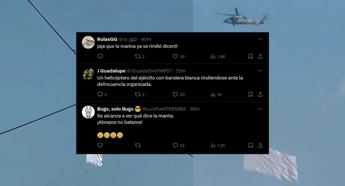Open the 40m timestamp on RulasGG's tweet
The width and height of the screenshot is (345, 186).
click(x=146, y=39)
